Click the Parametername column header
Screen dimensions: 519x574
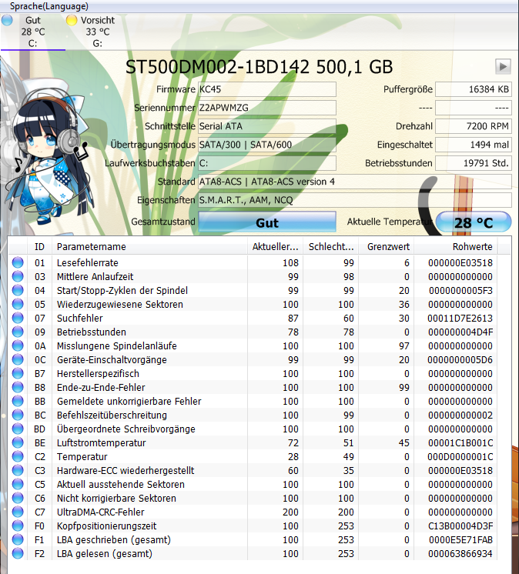coord(149,247)
